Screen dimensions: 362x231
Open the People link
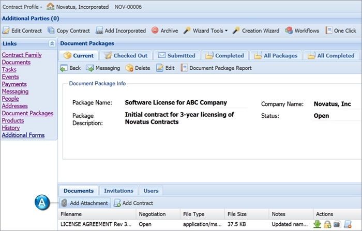pyautogui.click(x=10, y=99)
